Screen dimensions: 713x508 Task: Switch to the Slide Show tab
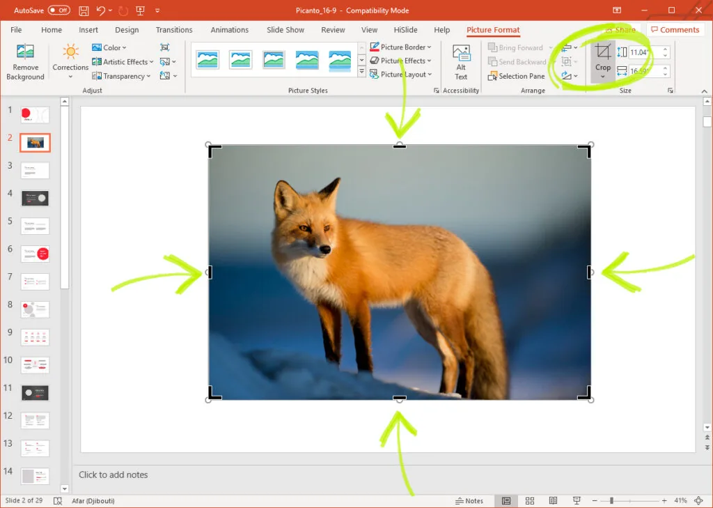point(285,29)
